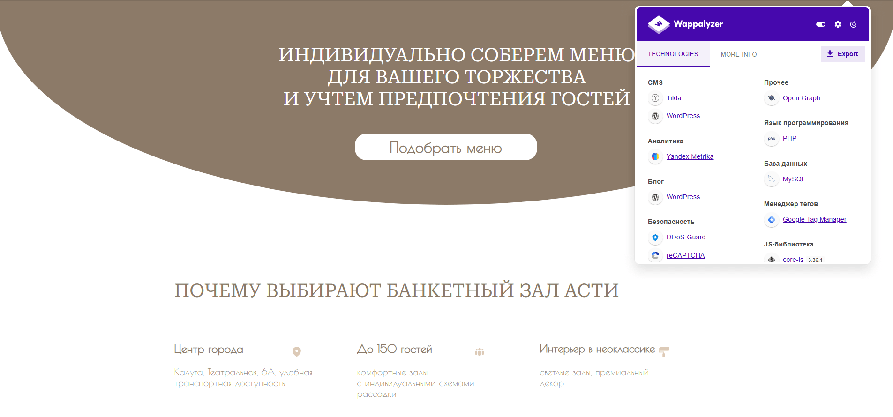Click the Аналитика category heading
The height and width of the screenshot is (417, 893).
[666, 141]
